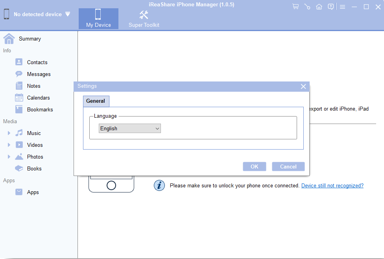Open the help question icon
The width and height of the screenshot is (384, 259).
(330, 7)
